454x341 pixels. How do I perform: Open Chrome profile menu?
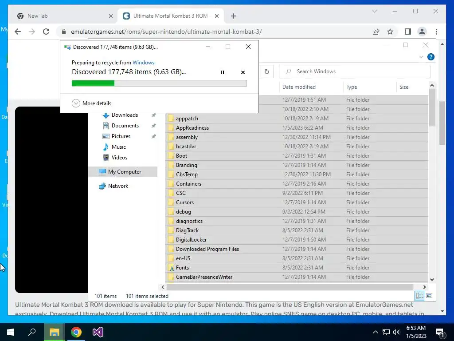[422, 32]
